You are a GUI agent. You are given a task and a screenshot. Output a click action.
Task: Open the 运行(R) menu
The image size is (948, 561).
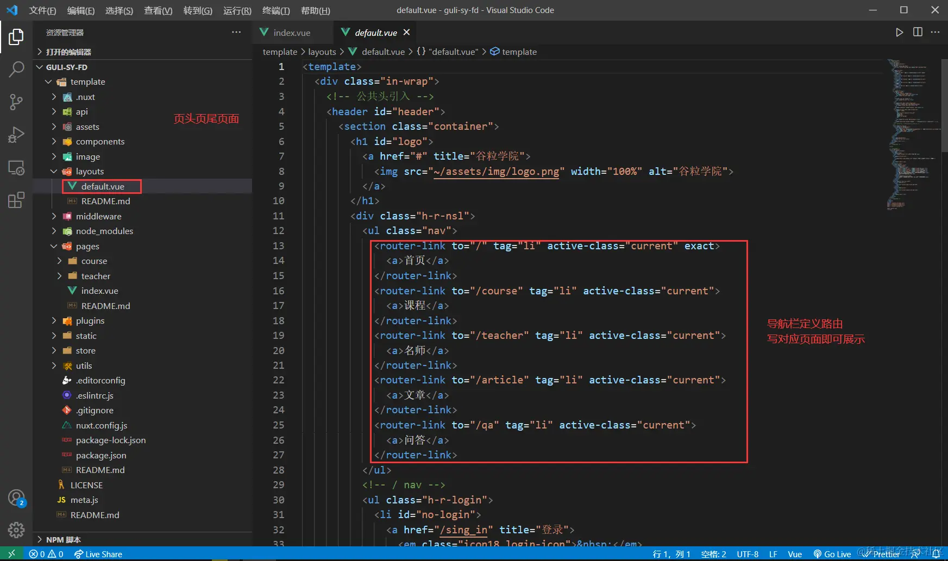237,10
